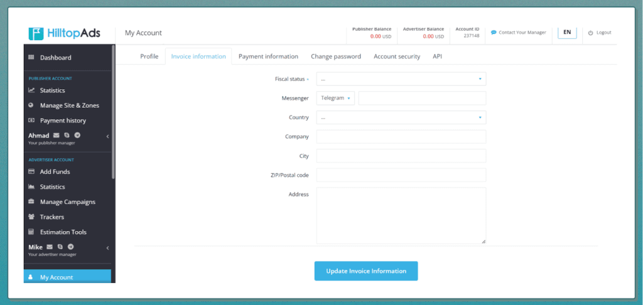The width and height of the screenshot is (643, 305).
Task: Open the Telegram messenger type dropdown
Action: click(335, 99)
